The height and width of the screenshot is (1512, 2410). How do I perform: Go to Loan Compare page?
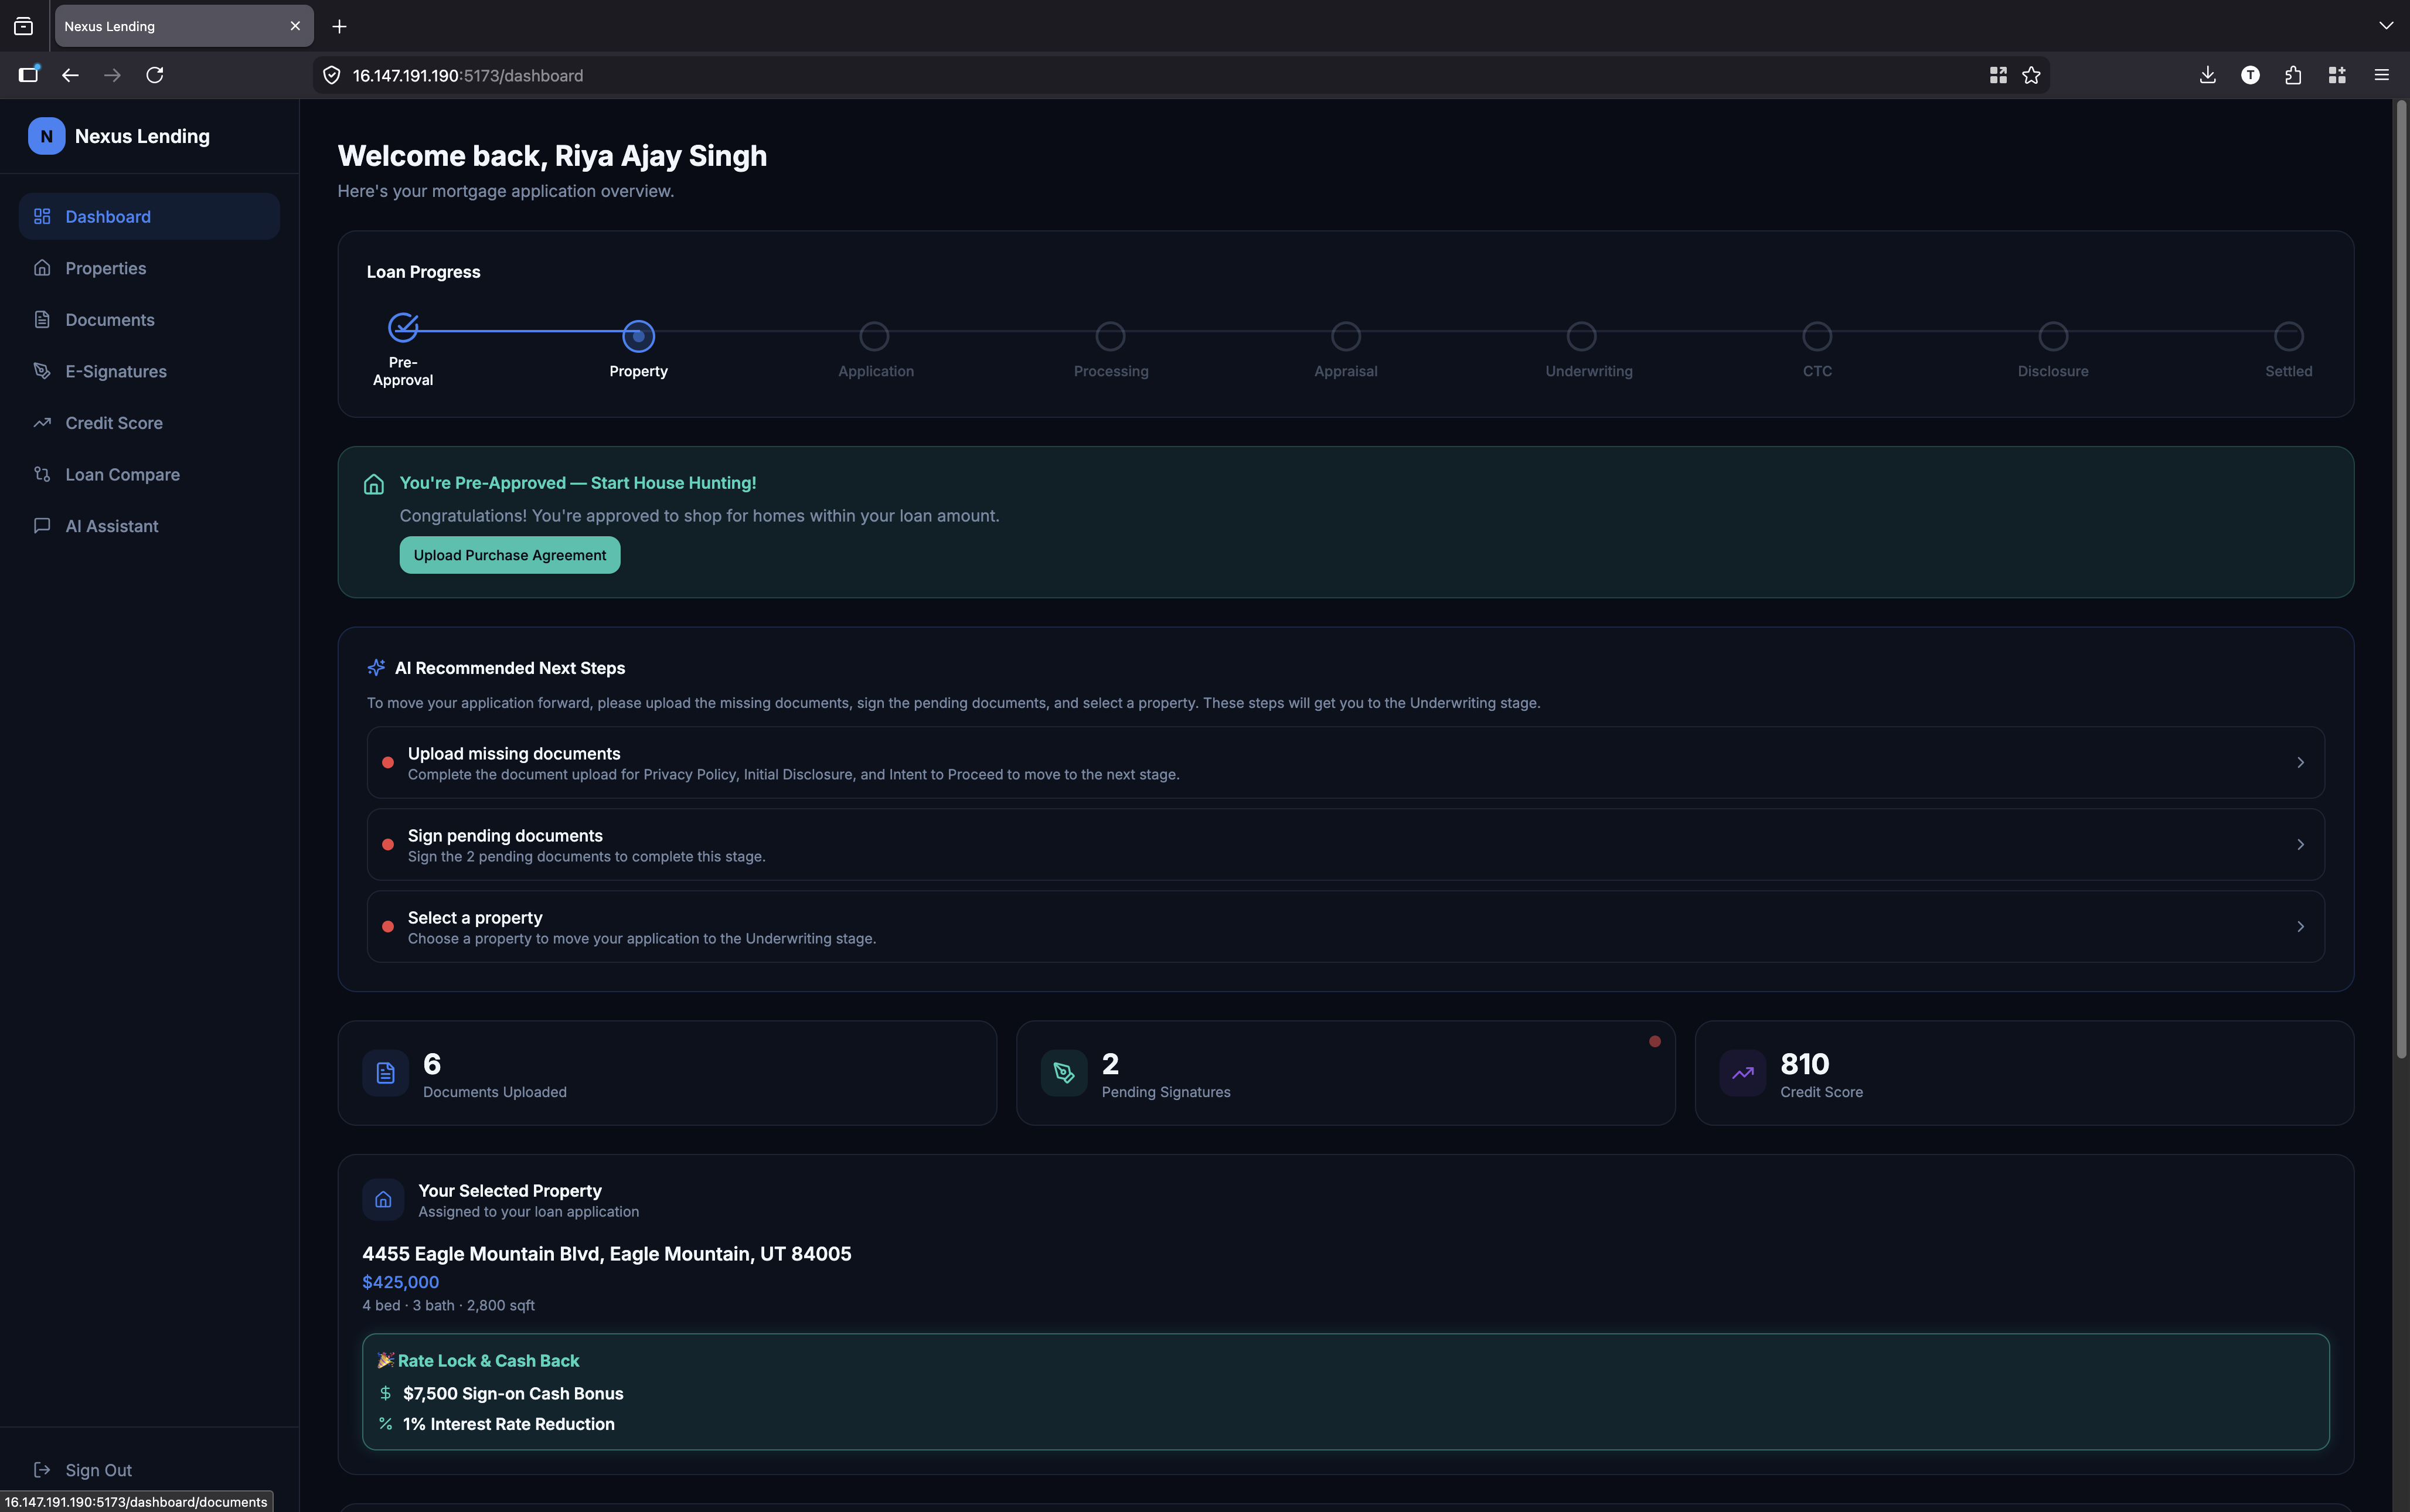[122, 474]
